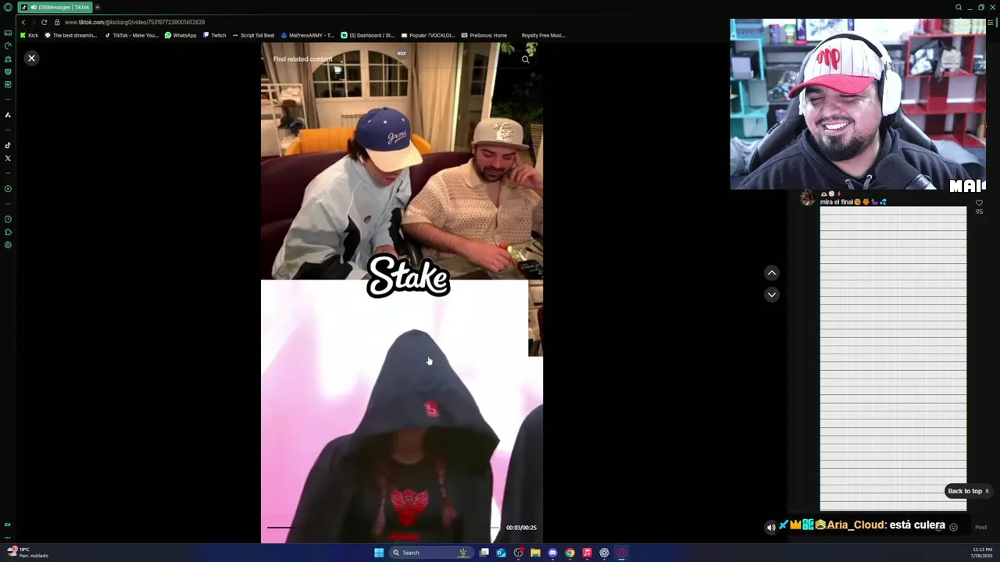The width and height of the screenshot is (1000, 562).
Task: Open Task View on the taskbar
Action: coord(484,553)
